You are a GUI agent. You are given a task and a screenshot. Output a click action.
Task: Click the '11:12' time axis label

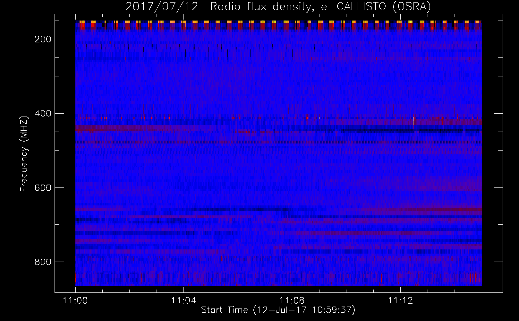point(400,301)
